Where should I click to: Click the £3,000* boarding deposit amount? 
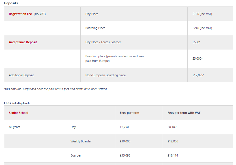click(198, 58)
